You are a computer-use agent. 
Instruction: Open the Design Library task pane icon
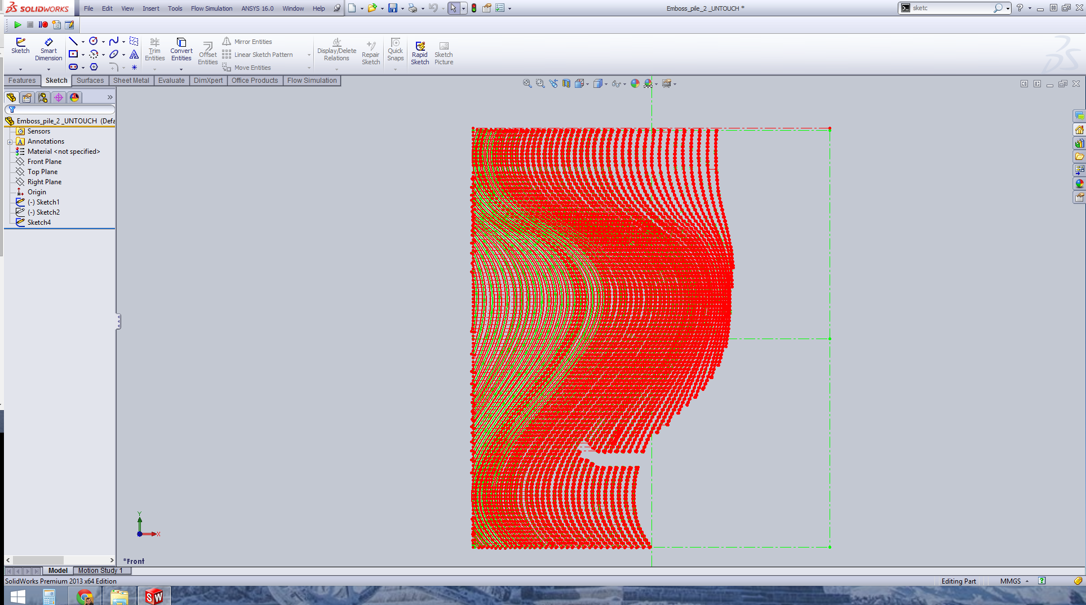point(1079,143)
